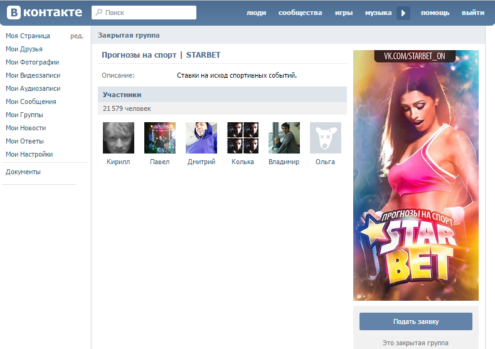
Task: Open Владимир's avatar photo
Action: click(284, 138)
